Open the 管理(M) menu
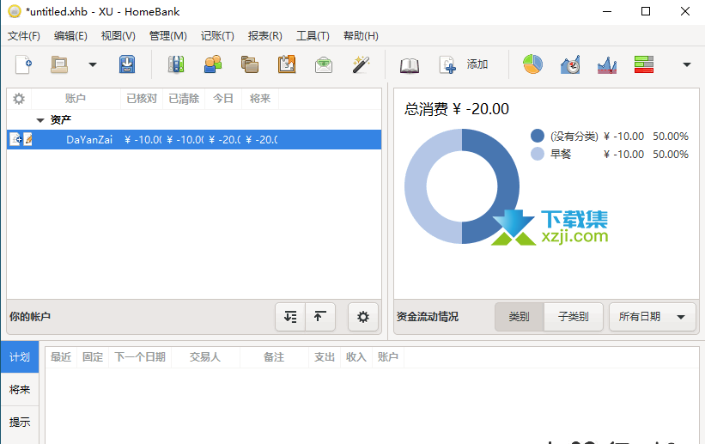The width and height of the screenshot is (705, 444). 168,35
